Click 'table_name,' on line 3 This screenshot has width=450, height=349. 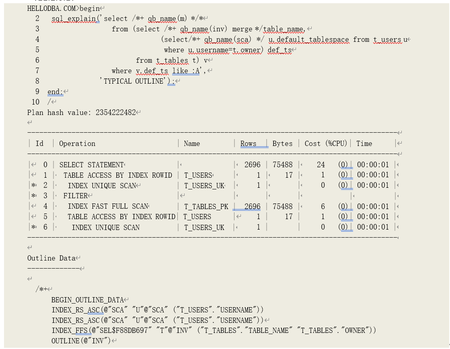[x=284, y=29]
